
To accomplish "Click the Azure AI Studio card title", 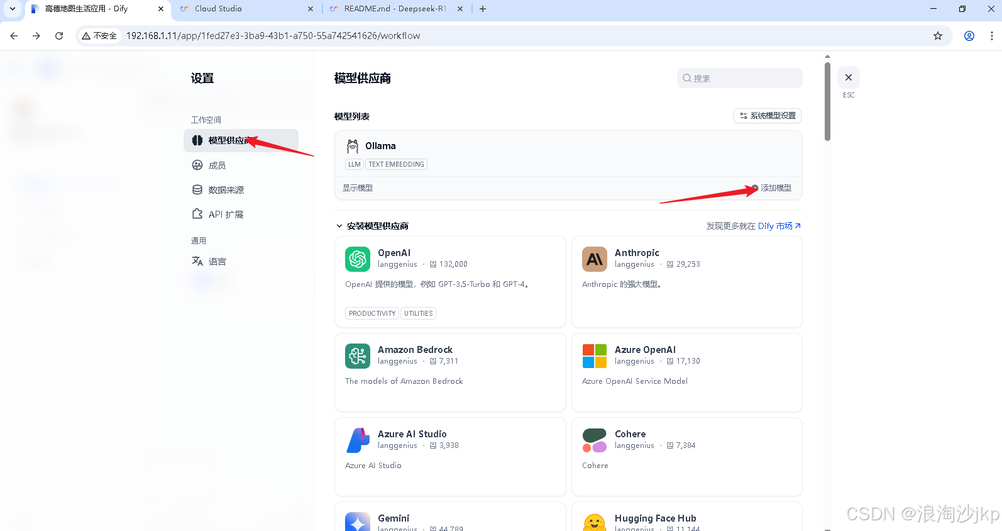I will pos(412,434).
